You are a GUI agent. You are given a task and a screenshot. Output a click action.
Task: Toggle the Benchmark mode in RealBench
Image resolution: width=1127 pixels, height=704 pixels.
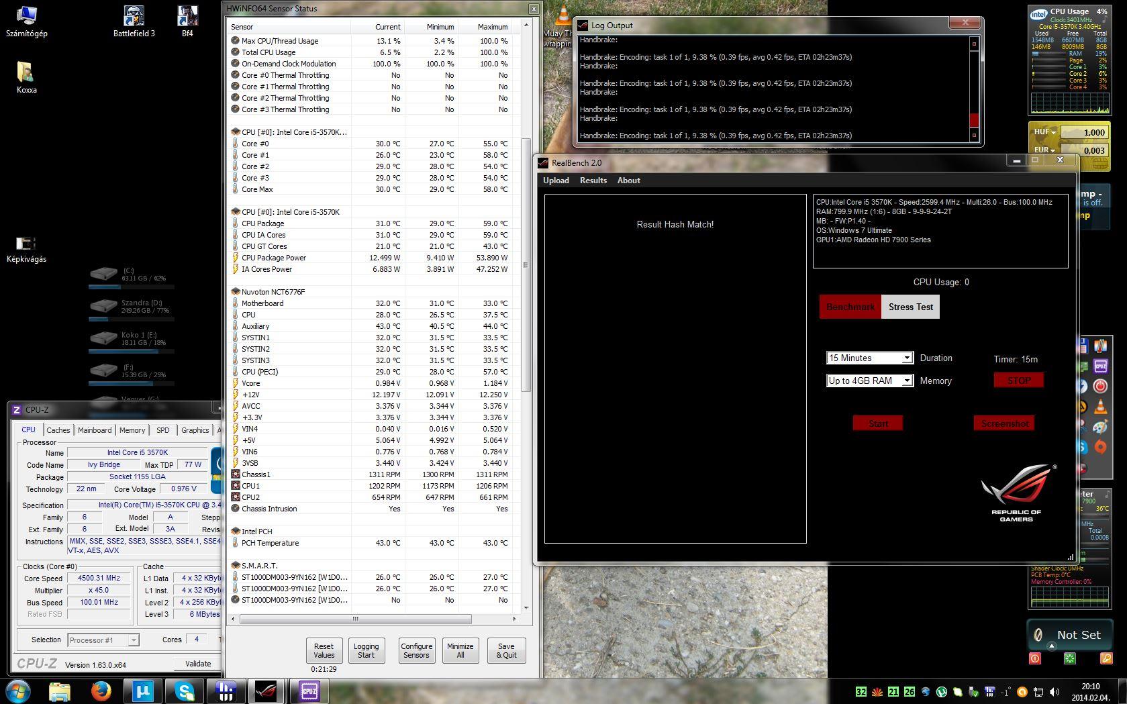click(850, 307)
